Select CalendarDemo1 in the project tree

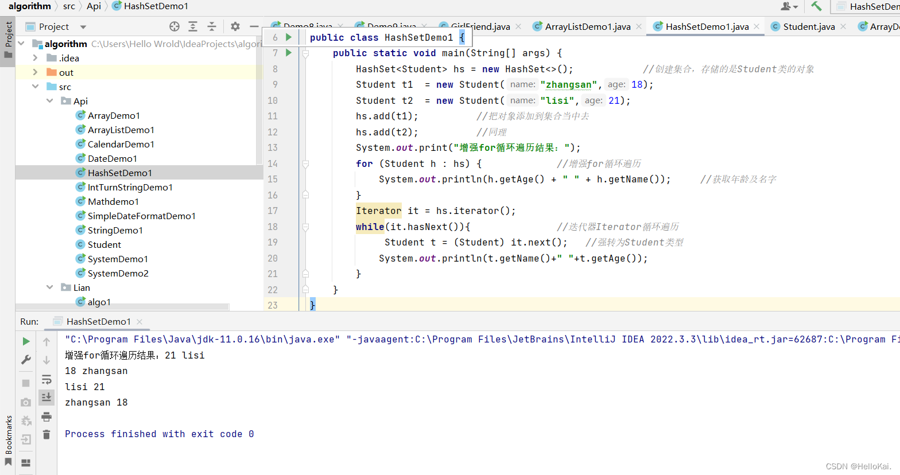[x=121, y=144]
